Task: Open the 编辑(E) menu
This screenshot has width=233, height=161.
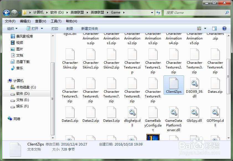Action: (25, 21)
